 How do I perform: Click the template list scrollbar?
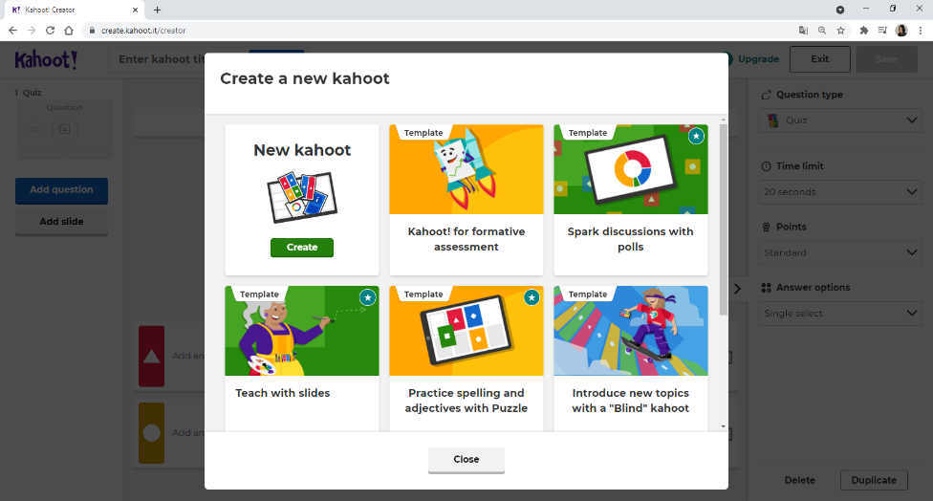pos(723,219)
